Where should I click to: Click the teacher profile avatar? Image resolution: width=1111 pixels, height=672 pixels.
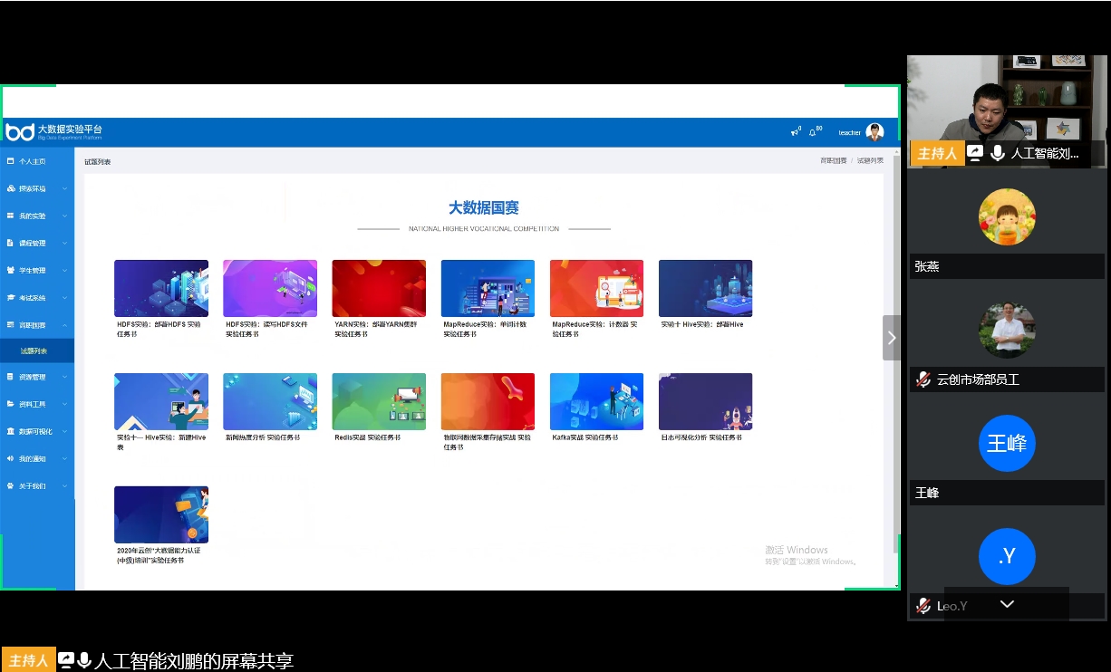[874, 132]
